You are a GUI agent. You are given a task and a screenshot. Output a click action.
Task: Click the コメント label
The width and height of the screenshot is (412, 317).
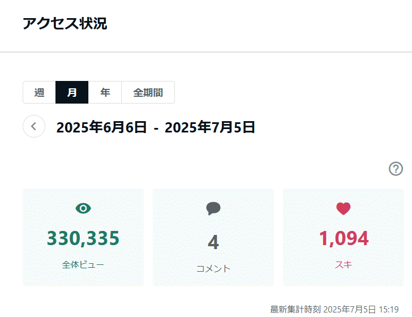click(x=213, y=269)
